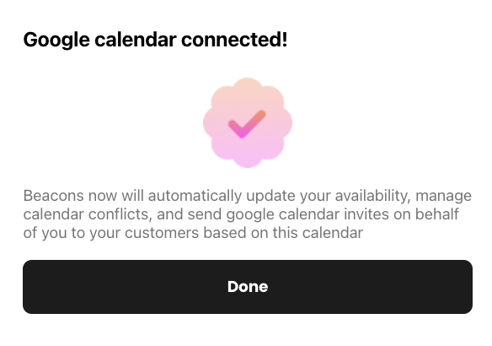Click the word 'Google' in the heading
This screenshot has height=346, width=492.
tap(56, 41)
